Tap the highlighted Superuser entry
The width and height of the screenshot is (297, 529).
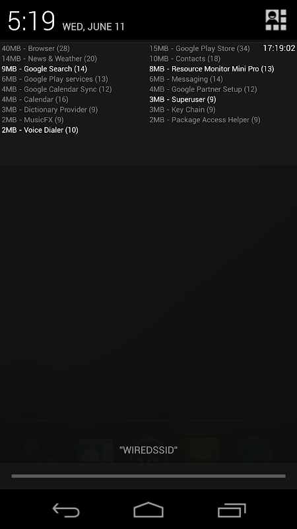[183, 100]
